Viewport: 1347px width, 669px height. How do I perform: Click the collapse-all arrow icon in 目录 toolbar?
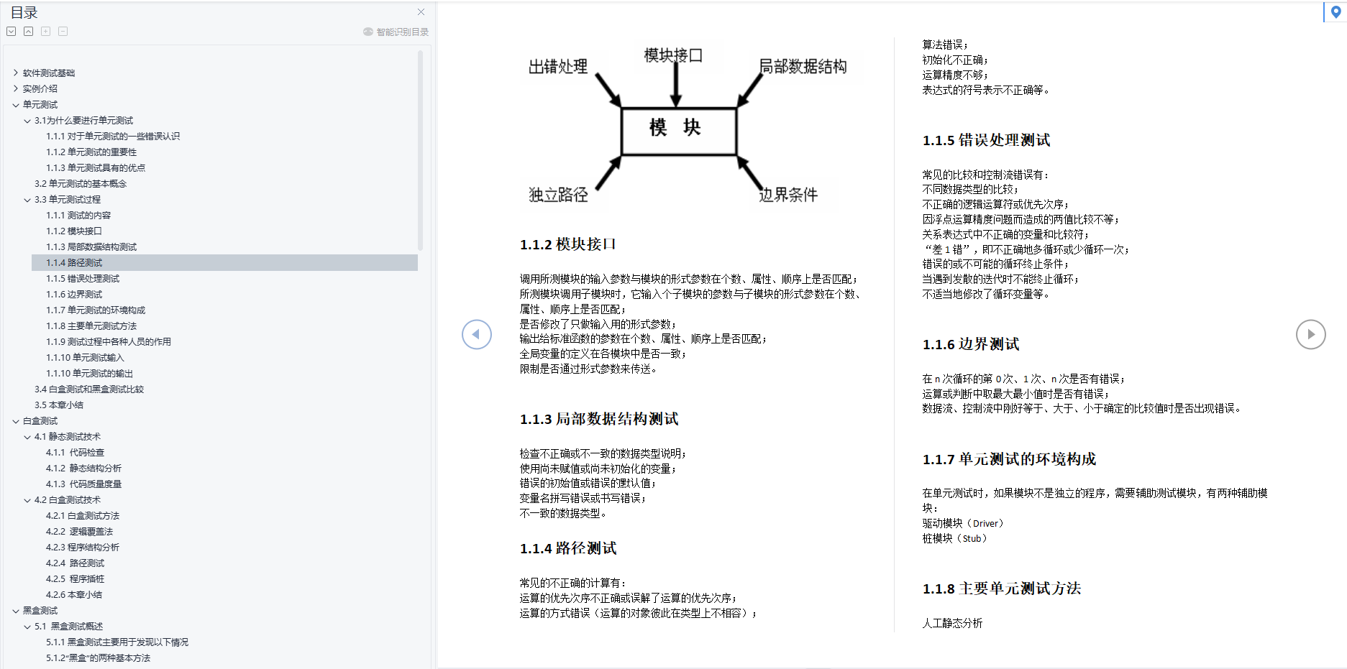[x=28, y=31]
